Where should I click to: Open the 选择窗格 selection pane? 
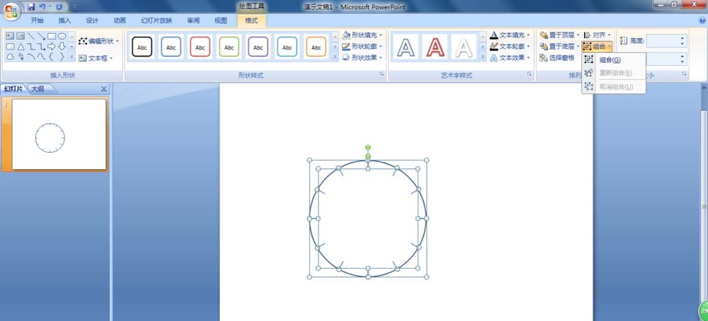click(x=557, y=58)
